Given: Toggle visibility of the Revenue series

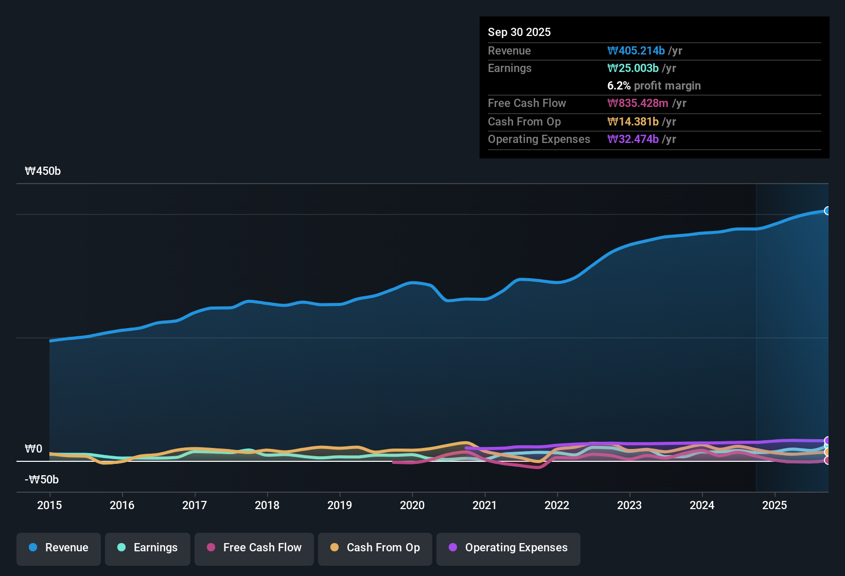Looking at the screenshot, I should coord(58,548).
